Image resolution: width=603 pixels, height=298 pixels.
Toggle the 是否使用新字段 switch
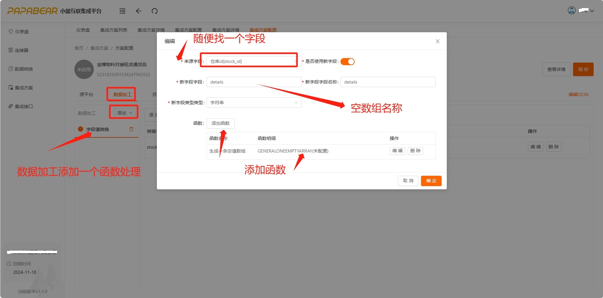(x=347, y=62)
